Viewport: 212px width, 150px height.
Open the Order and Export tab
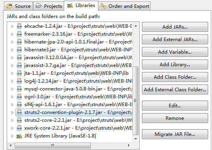point(124,6)
